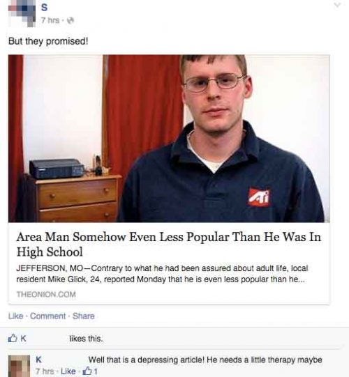Click the THEONION.COM source link

coord(46,294)
